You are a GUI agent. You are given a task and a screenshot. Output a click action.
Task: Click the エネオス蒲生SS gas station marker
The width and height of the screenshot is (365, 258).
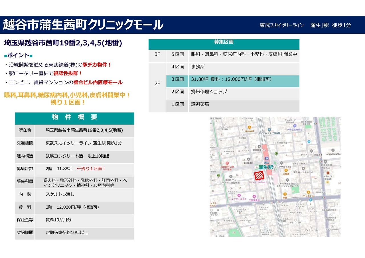pyautogui.click(x=328, y=173)
